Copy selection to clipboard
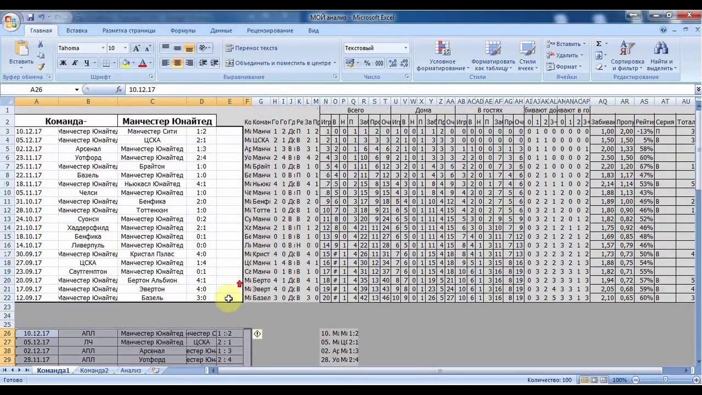Screen dimensions: 702x395 pos(41,55)
